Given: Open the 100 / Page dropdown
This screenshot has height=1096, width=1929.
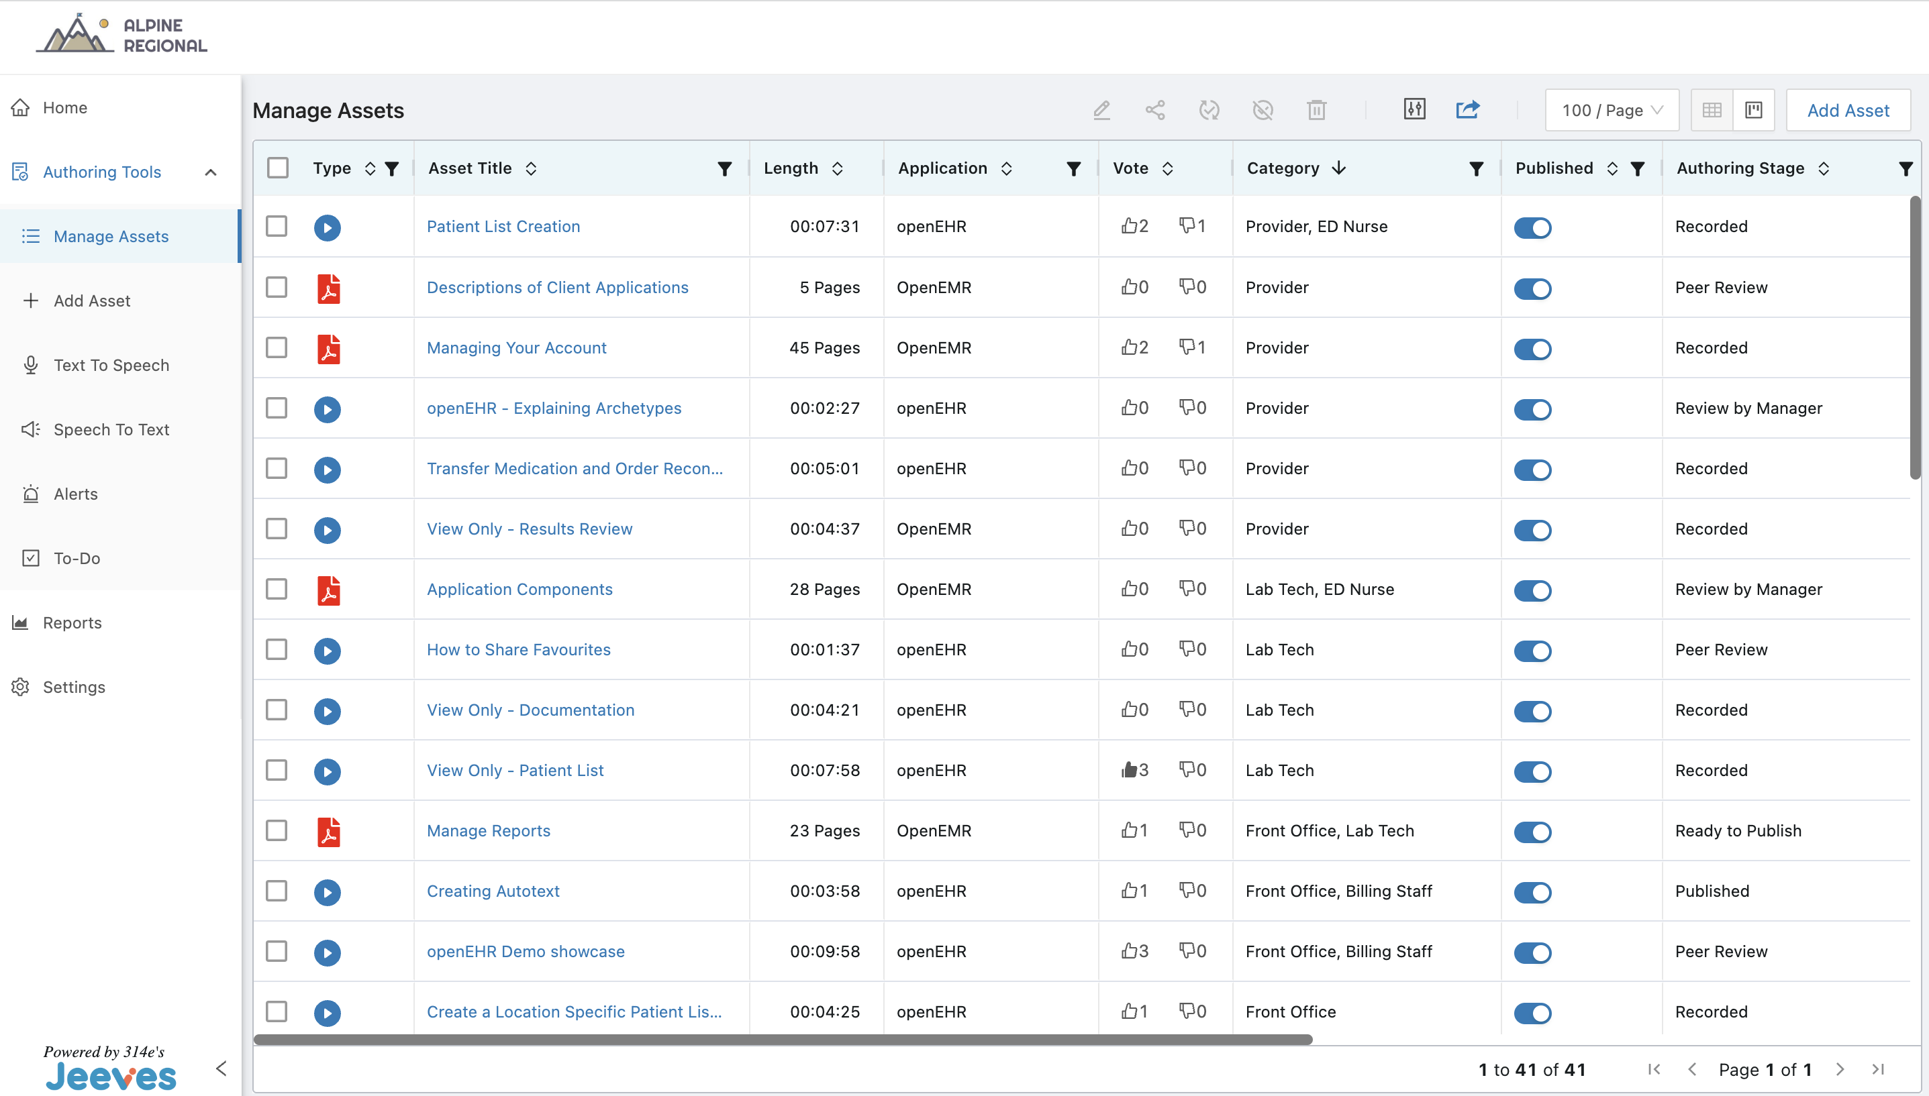Looking at the screenshot, I should click(x=1611, y=110).
